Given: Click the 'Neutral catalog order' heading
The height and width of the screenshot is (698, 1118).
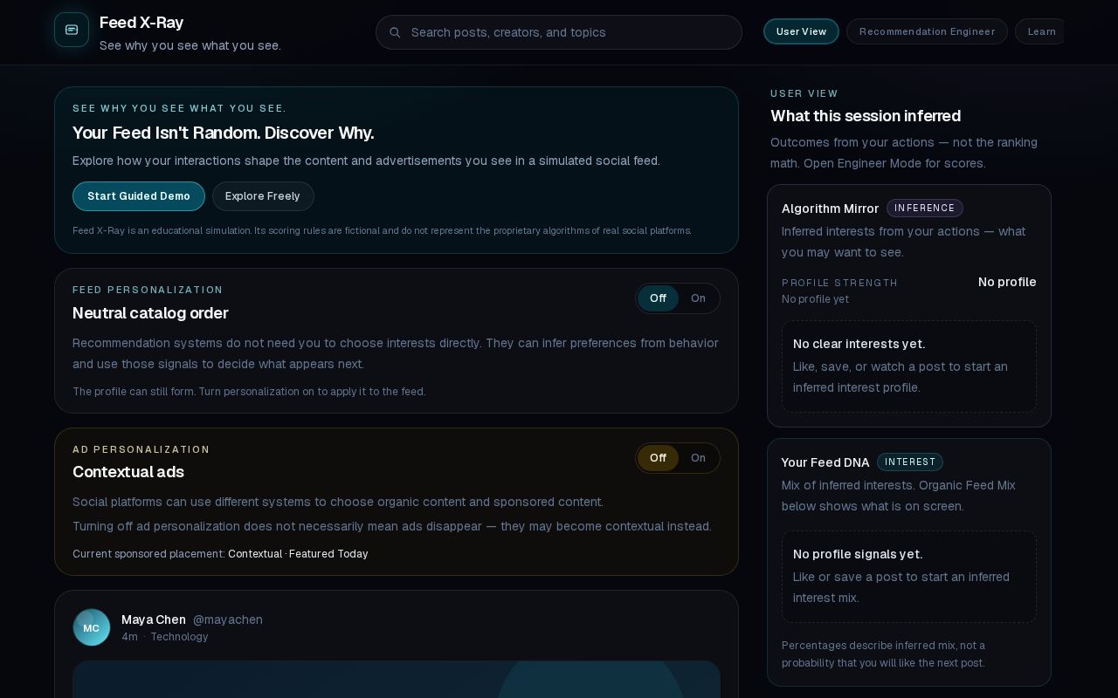Looking at the screenshot, I should click(150, 313).
